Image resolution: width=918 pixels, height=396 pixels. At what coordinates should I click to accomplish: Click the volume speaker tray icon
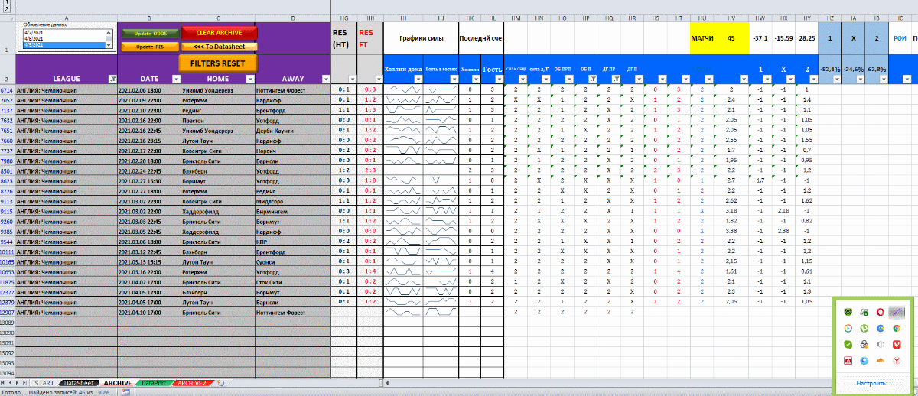[x=881, y=344]
